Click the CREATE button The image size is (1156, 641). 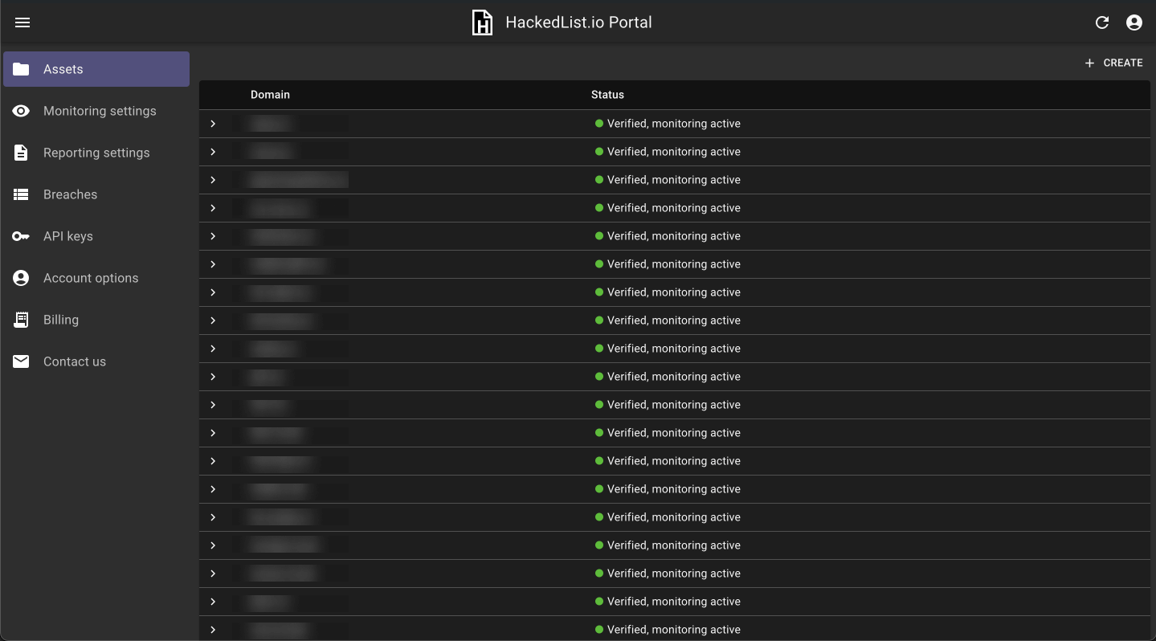click(x=1113, y=63)
